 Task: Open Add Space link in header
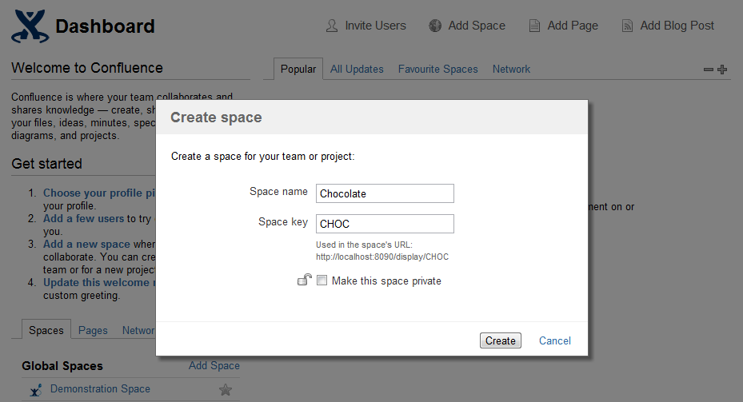(477, 26)
